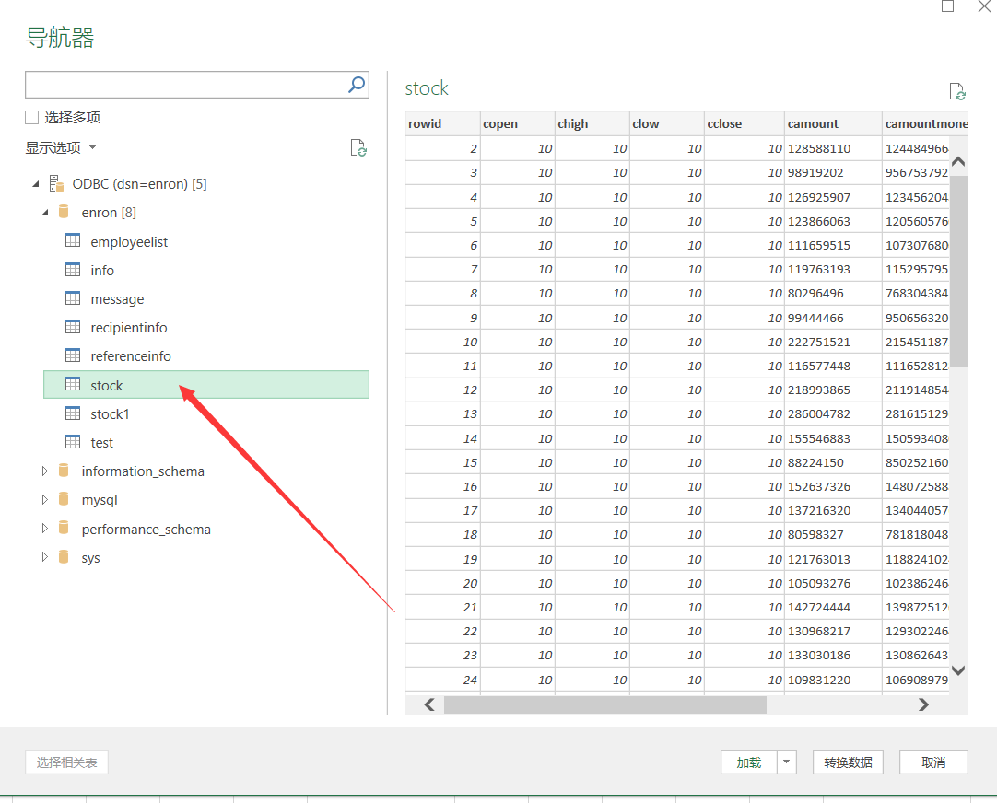
Task: Expand the information_schema database node
Action: (44, 471)
